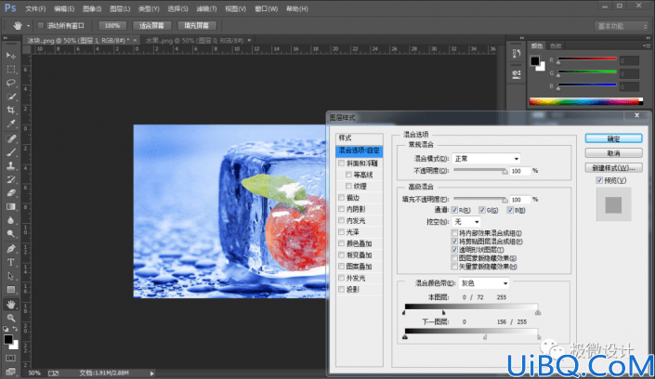This screenshot has height=379, width=655.
Task: Open the Layer menu
Action: click(120, 8)
